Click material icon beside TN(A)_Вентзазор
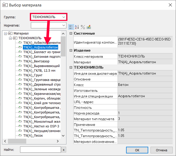Image resolution: width=176 pixels, height=156 pixels. click(20, 61)
